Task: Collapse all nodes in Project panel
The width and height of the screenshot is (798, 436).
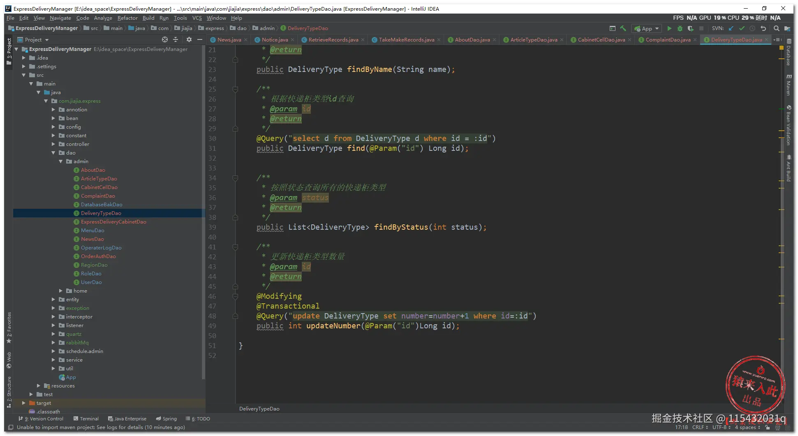Action: pyautogui.click(x=176, y=39)
